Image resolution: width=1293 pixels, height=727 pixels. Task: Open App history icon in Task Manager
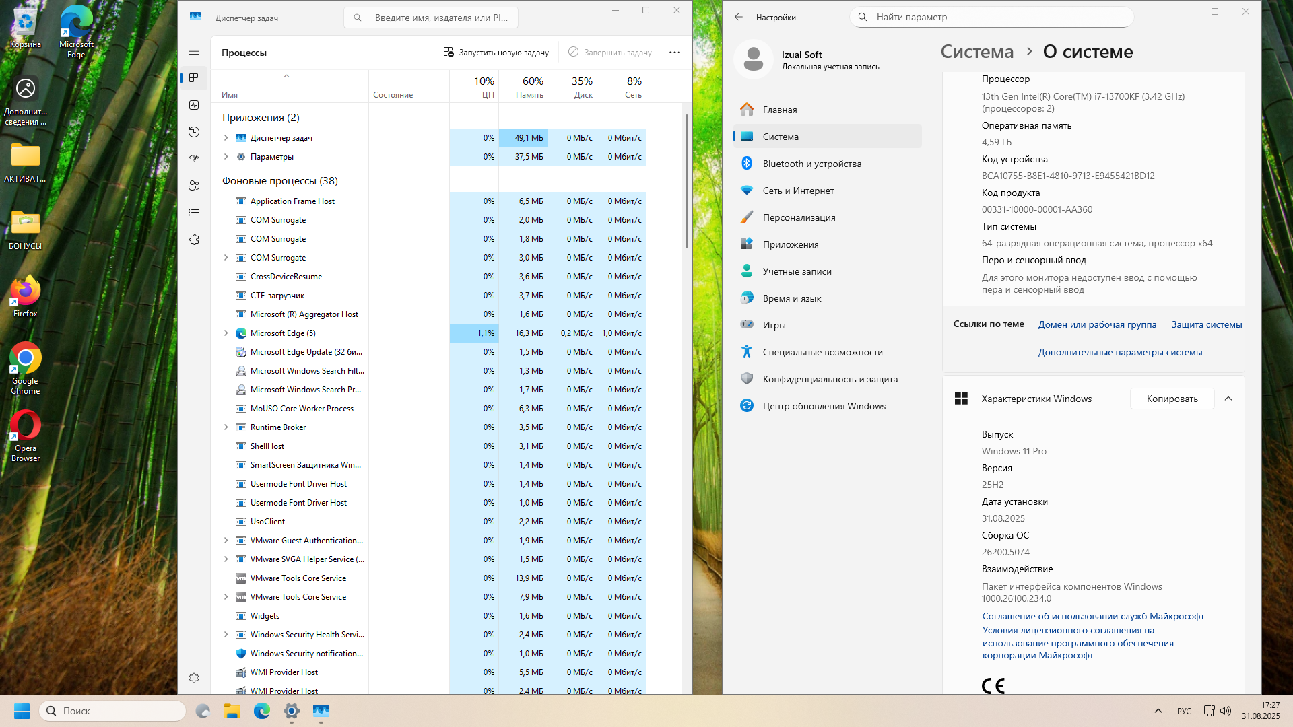[x=194, y=132]
